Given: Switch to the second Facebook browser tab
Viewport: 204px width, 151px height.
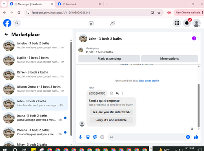Looking at the screenshot, I should pos(79,4).
